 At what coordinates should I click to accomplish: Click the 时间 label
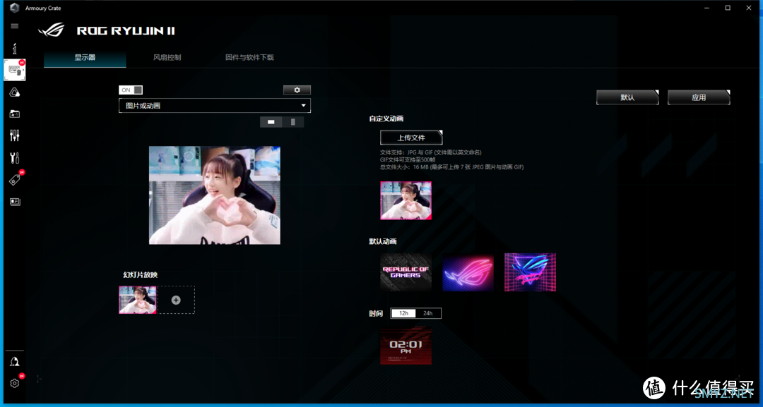[376, 313]
